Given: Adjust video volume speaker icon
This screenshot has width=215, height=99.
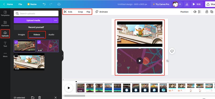Looking at the screenshot, I should 195,12.
